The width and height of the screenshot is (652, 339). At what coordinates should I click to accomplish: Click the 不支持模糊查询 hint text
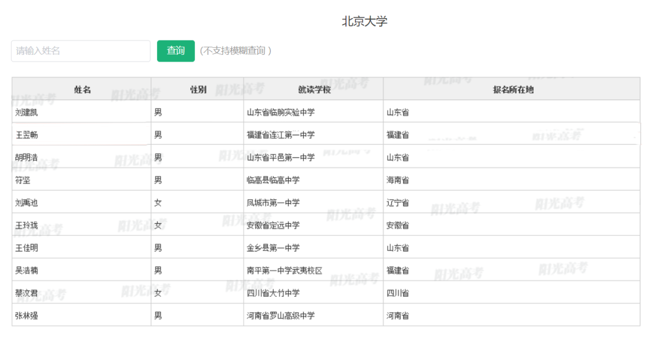coord(235,51)
